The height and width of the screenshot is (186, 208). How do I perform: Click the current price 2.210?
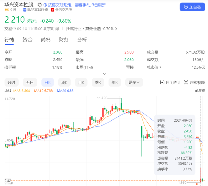15,20
